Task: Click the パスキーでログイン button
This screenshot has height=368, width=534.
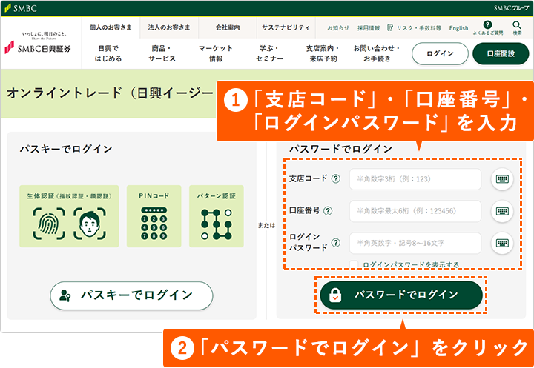Action: pos(131,295)
